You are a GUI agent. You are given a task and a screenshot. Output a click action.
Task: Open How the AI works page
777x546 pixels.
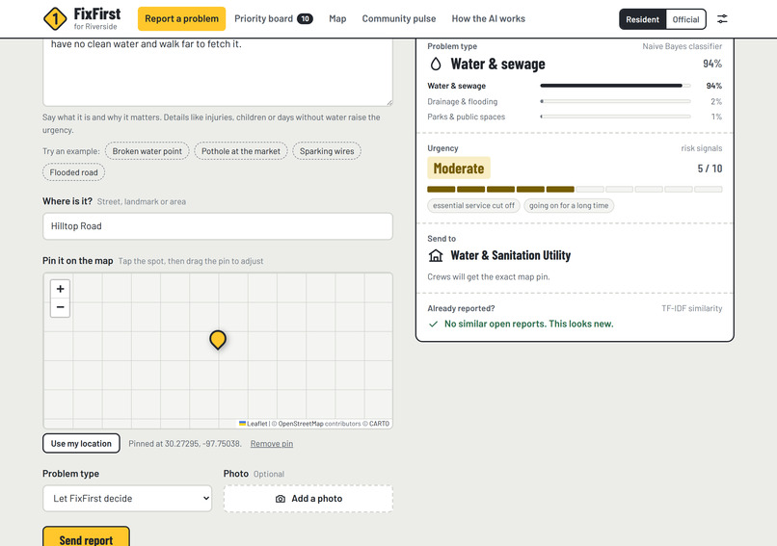[488, 19]
